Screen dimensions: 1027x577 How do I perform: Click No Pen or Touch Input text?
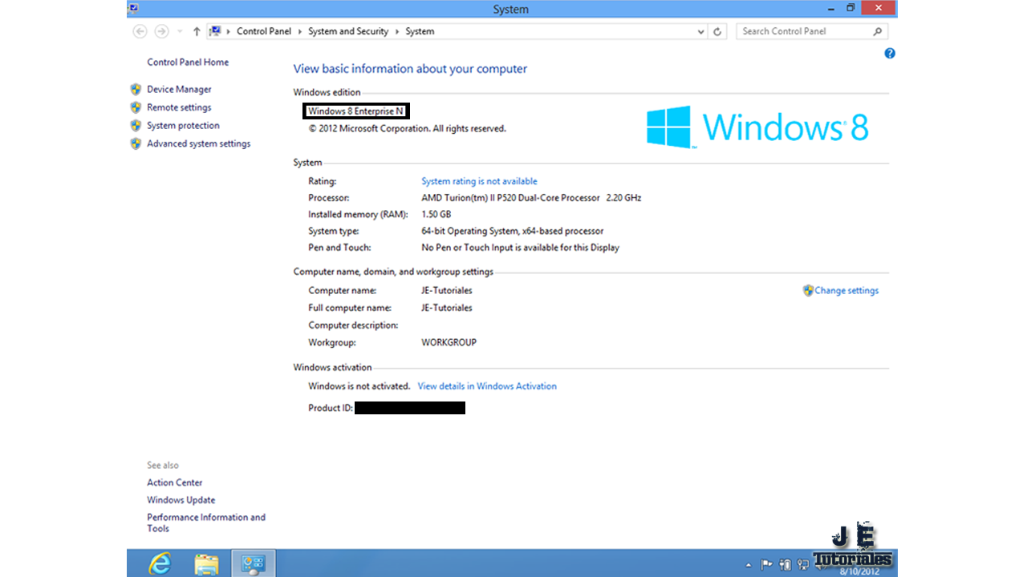(x=520, y=248)
